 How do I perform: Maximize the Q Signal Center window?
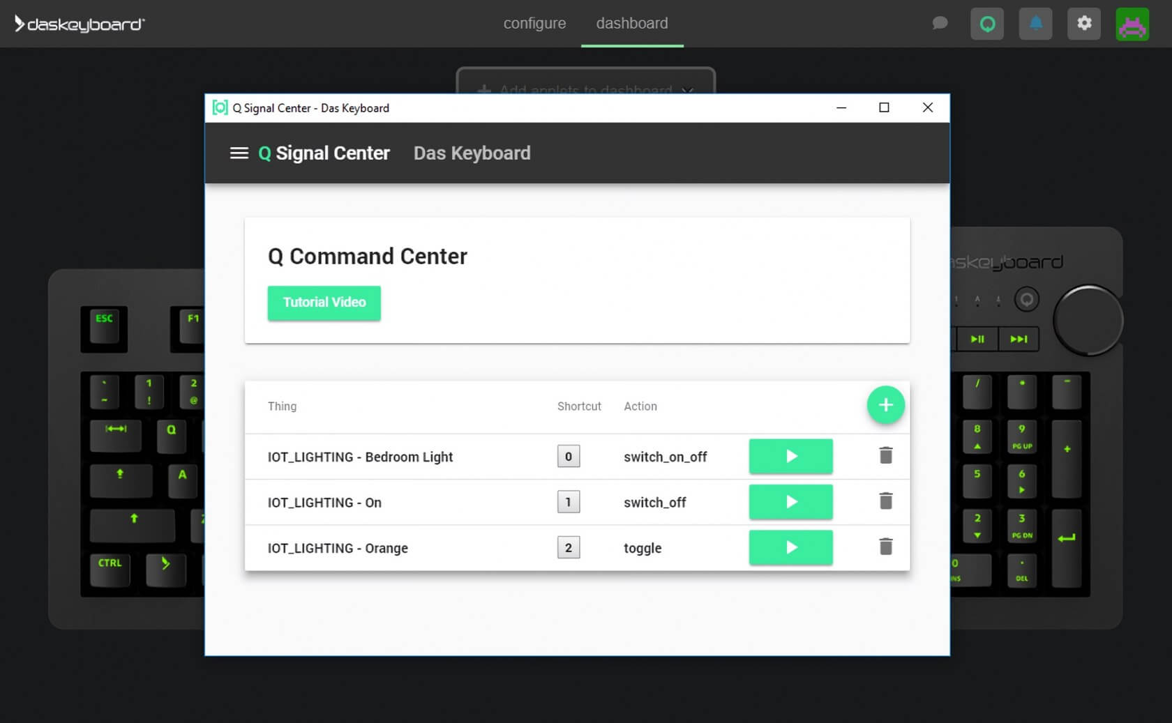884,107
